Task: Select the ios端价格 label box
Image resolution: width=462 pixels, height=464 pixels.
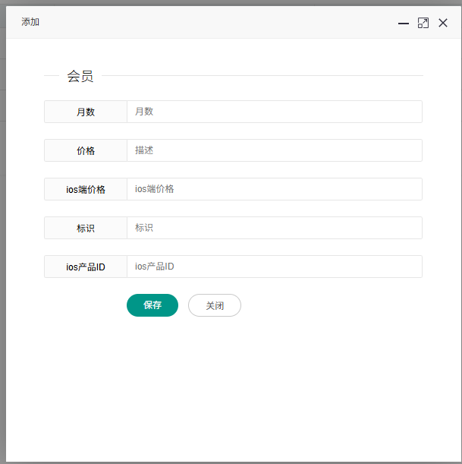Action: pos(86,189)
